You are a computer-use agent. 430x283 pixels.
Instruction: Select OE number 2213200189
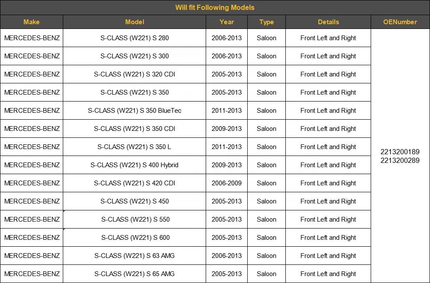pos(400,152)
